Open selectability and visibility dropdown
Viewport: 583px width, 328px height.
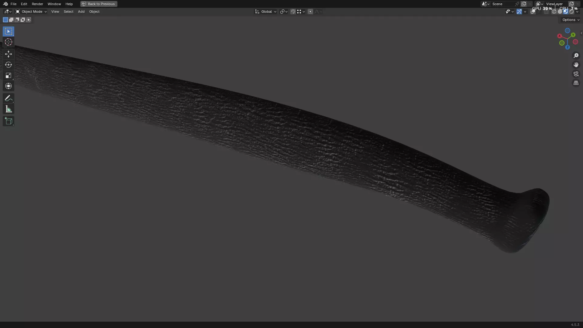click(510, 12)
